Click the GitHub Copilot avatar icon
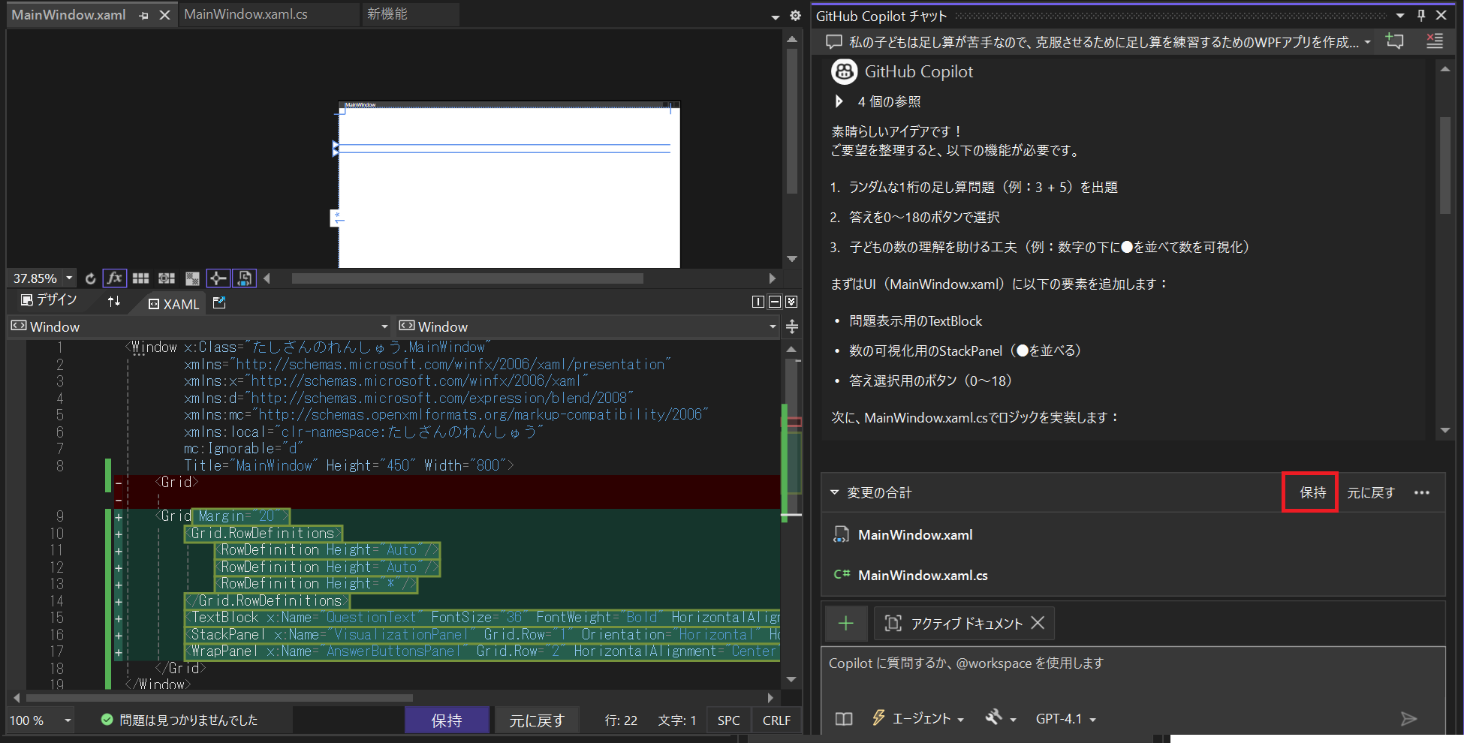This screenshot has height=743, width=1464. [x=844, y=71]
